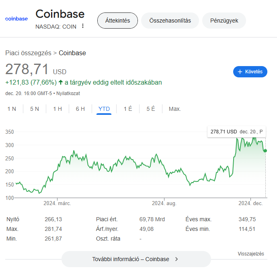Click the green data point on chart end
This screenshot has width=277, height=274.
[x=265, y=151]
